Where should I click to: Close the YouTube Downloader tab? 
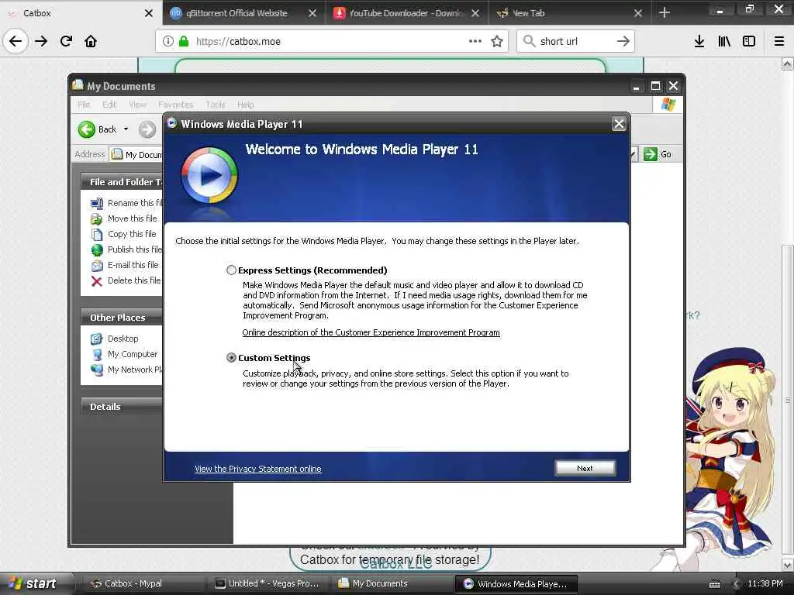(x=475, y=13)
